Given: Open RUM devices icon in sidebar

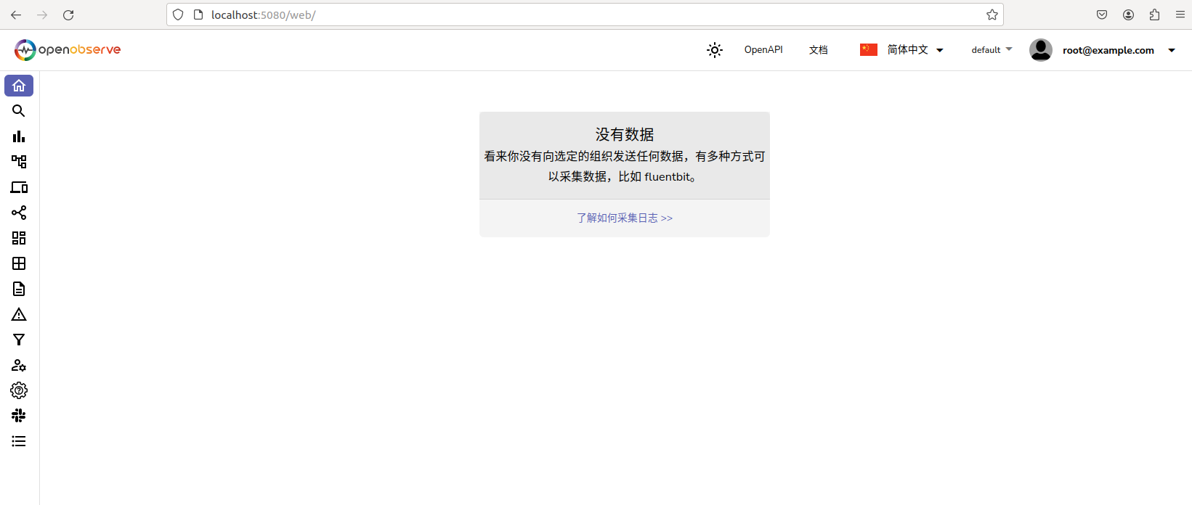Looking at the screenshot, I should pyautogui.click(x=19, y=187).
